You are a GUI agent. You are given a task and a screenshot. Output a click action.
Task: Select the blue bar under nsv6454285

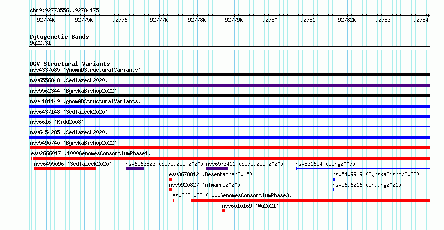click(229, 137)
